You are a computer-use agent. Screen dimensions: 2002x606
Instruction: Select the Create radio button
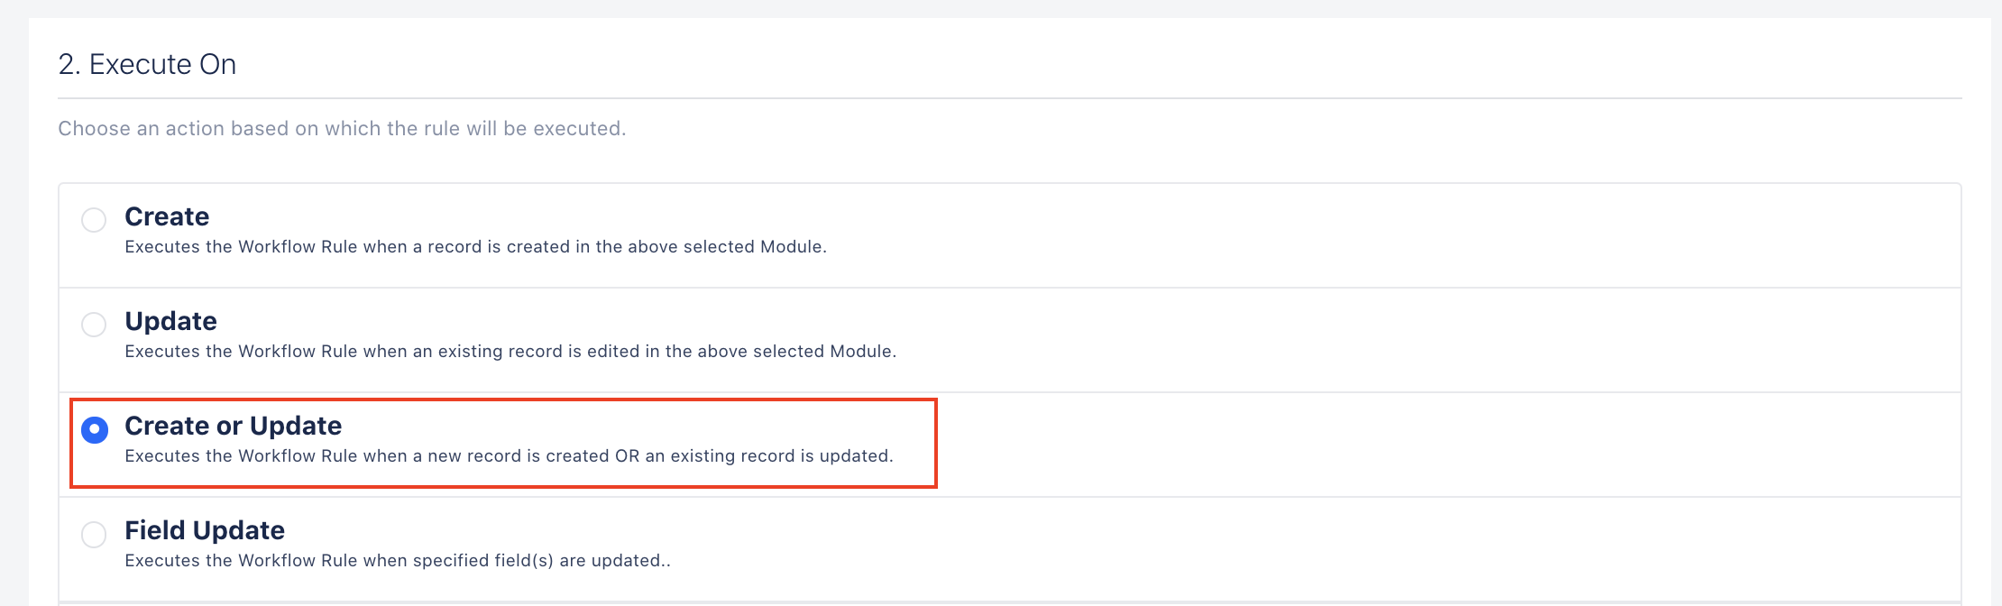click(x=94, y=220)
